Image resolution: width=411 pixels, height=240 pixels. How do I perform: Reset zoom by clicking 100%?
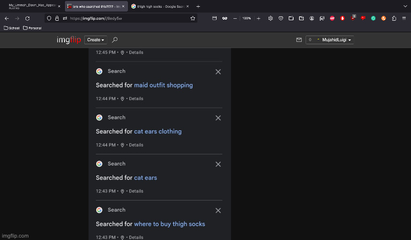click(x=246, y=18)
